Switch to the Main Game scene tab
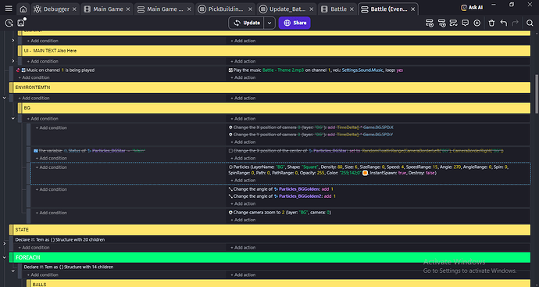 tap(104, 9)
